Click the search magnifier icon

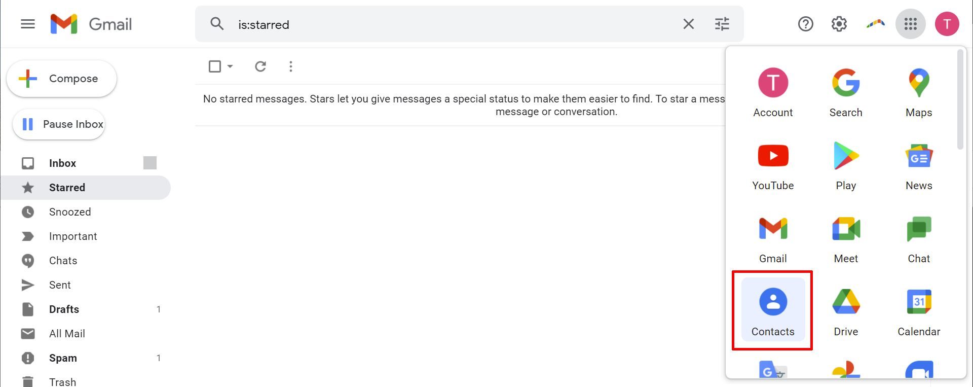coord(217,24)
